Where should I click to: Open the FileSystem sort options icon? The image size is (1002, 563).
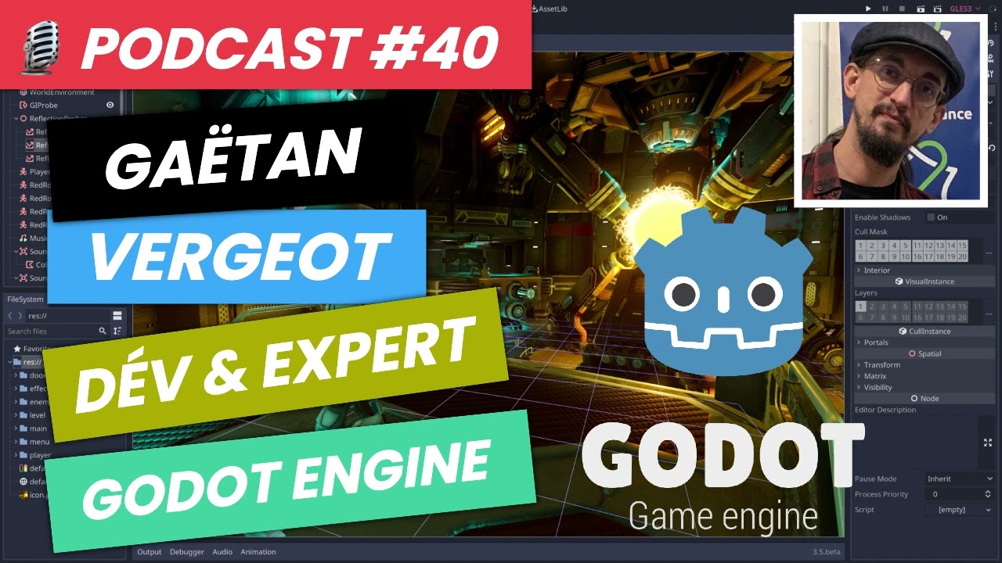click(117, 332)
